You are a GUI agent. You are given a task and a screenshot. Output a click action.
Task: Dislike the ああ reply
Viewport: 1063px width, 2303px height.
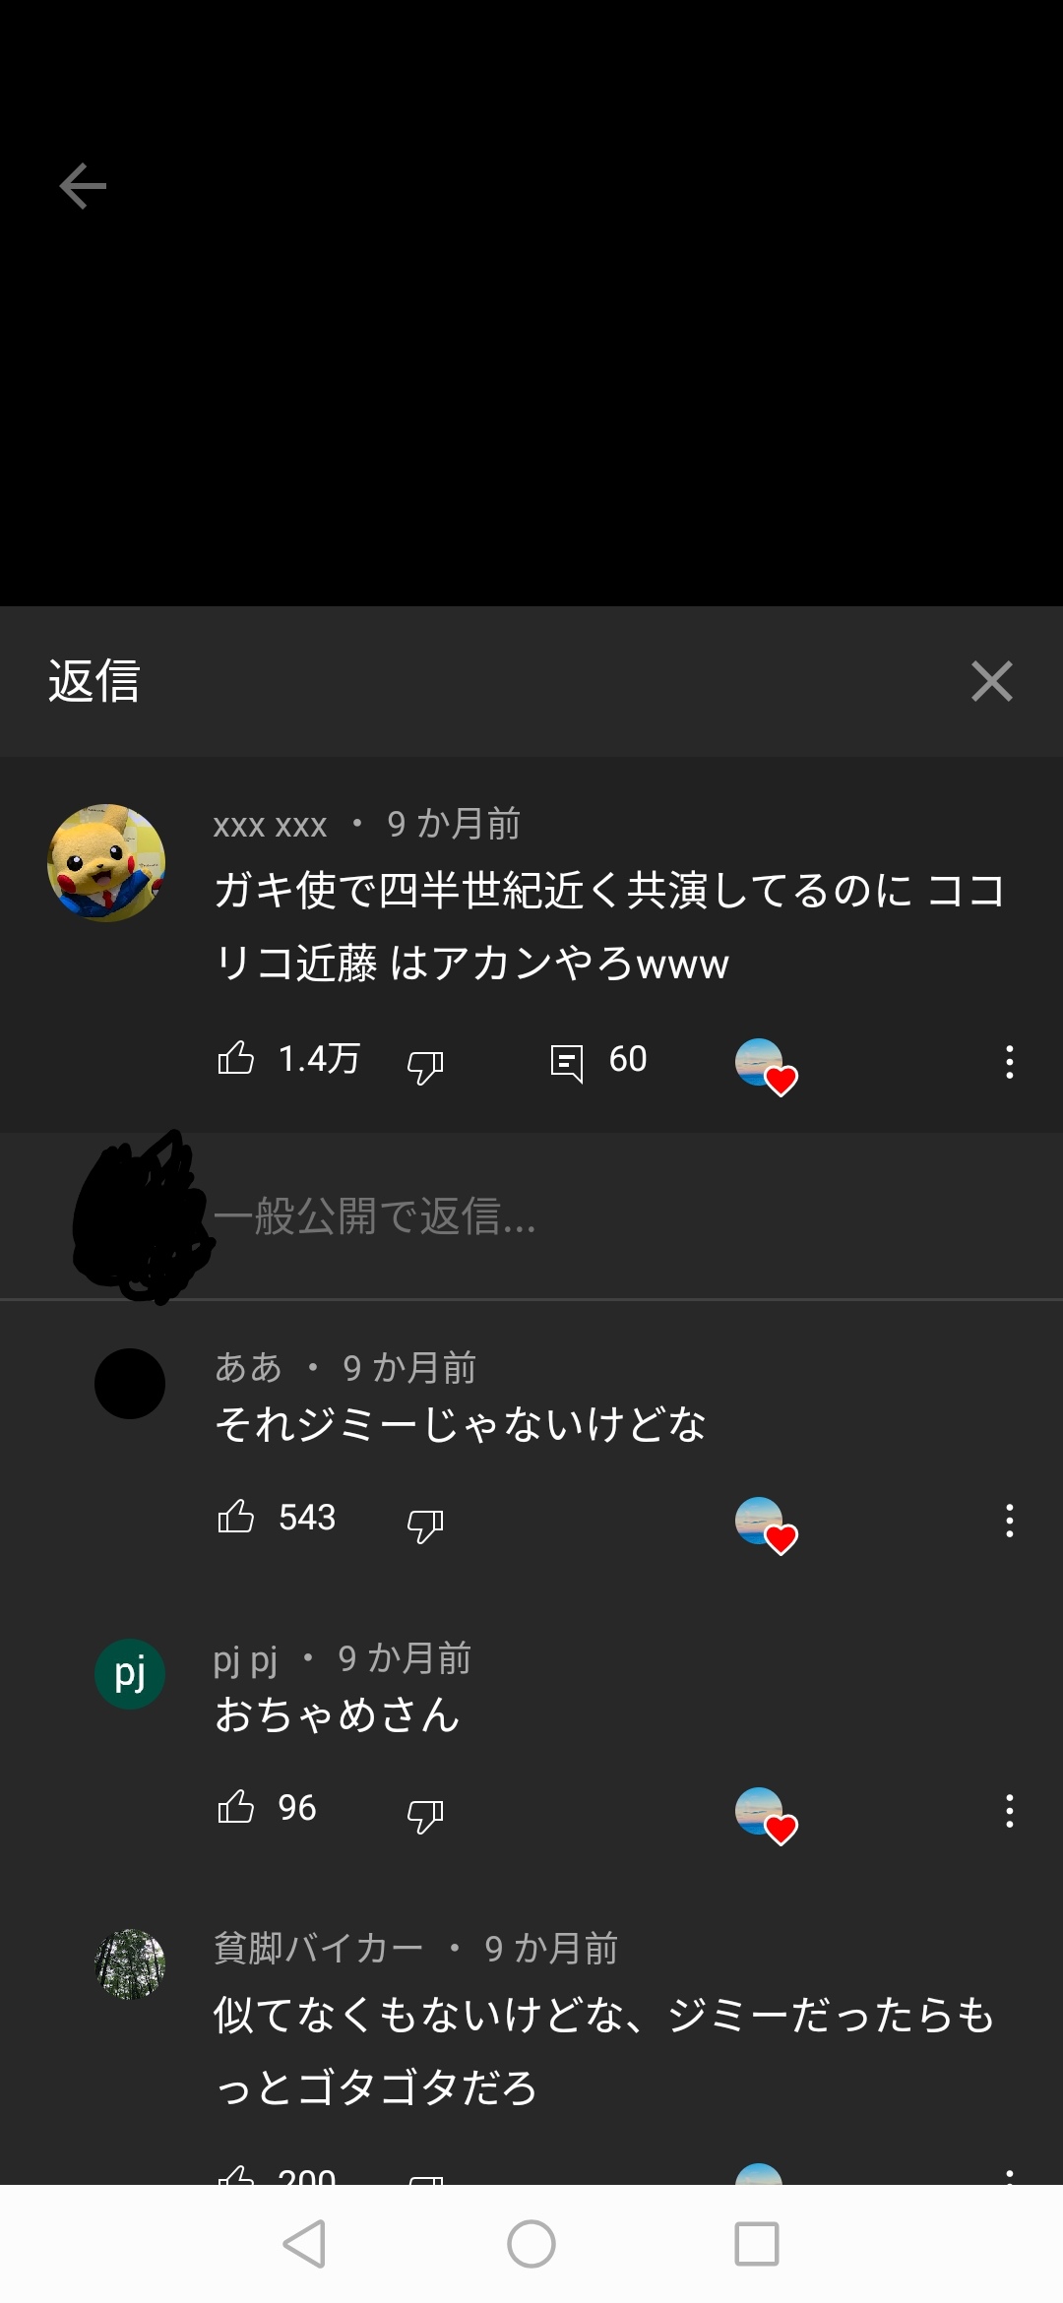click(425, 1524)
